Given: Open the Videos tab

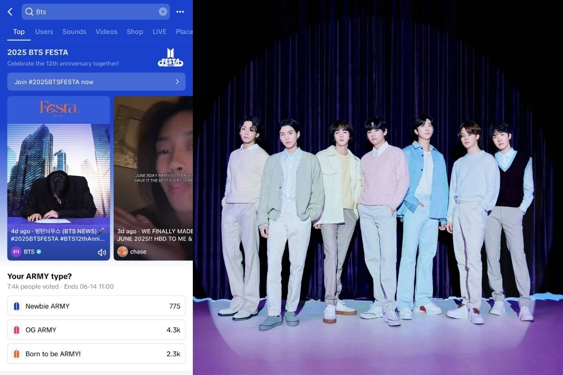Looking at the screenshot, I should tap(107, 32).
